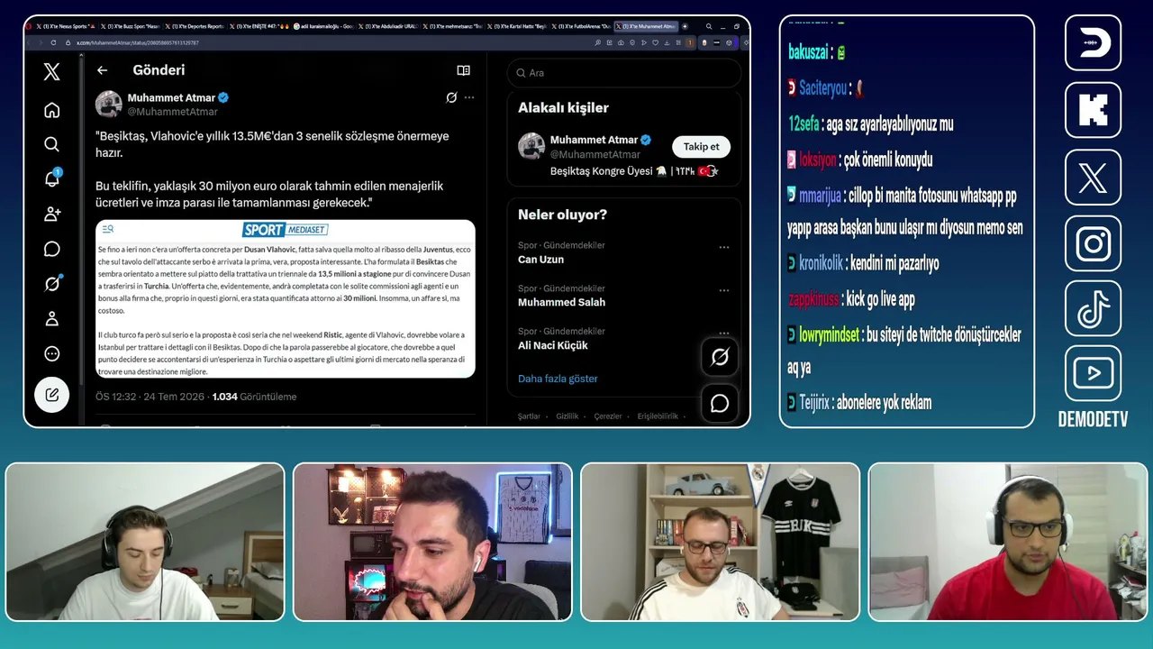Viewport: 1153px width, 649px height.
Task: Click the username kronikolik in chat
Action: (821, 263)
